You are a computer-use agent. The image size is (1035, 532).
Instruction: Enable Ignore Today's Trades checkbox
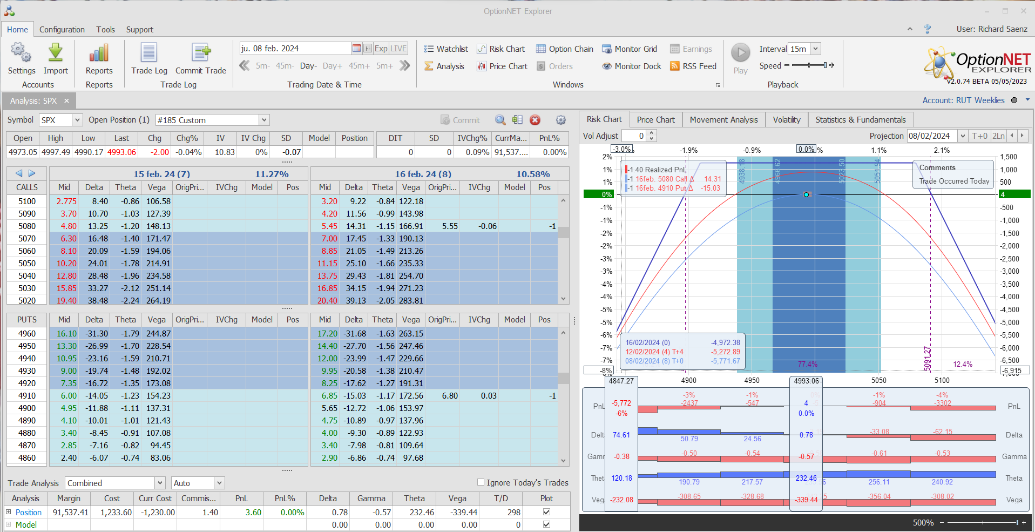coord(481,482)
